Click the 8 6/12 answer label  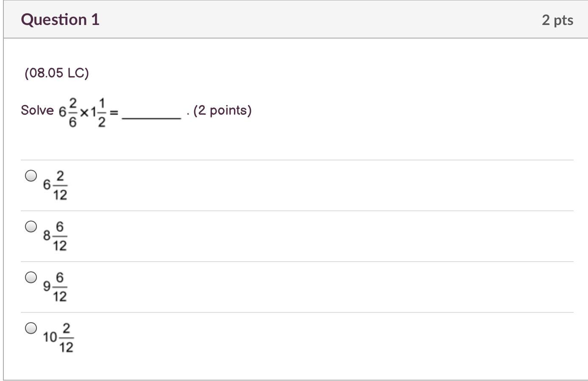tap(55, 236)
